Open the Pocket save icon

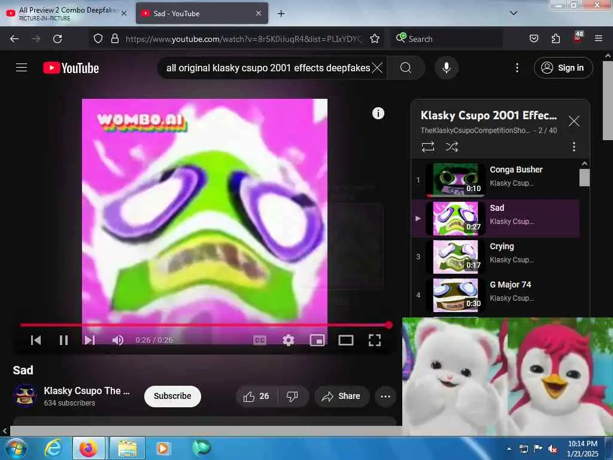(x=533, y=39)
